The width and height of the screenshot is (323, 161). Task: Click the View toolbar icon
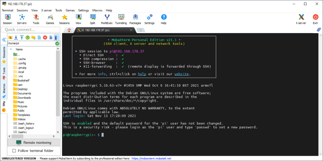coord(78,19)
